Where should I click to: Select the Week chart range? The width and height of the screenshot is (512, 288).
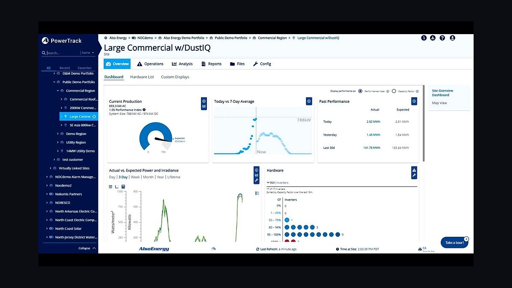click(x=135, y=177)
